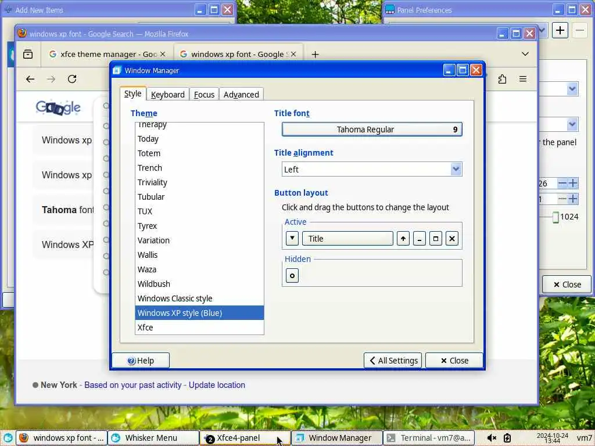This screenshot has width=595, height=446.
Task: Click the muted volume tray icon
Action: pyautogui.click(x=492, y=438)
